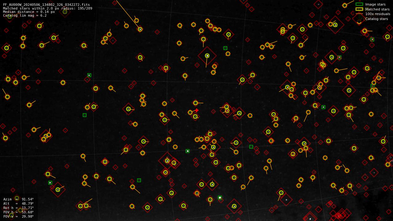Click the 'FOV v = 29.98°' readout
Viewport: 393px width, 221px height.
point(18,216)
